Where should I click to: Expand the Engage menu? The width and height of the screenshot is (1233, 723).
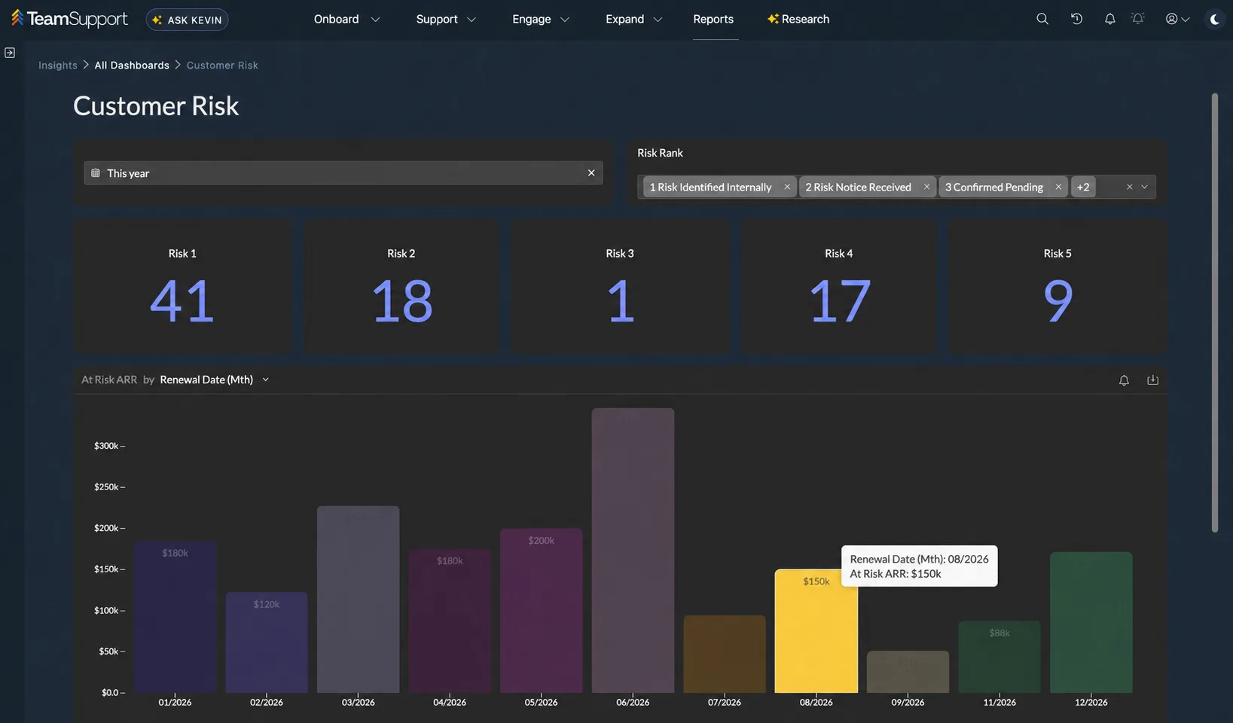click(541, 19)
